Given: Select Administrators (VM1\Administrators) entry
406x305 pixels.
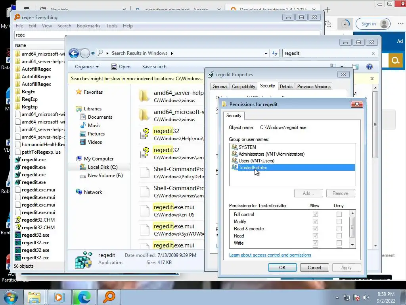Looking at the screenshot, I should click(x=271, y=154).
